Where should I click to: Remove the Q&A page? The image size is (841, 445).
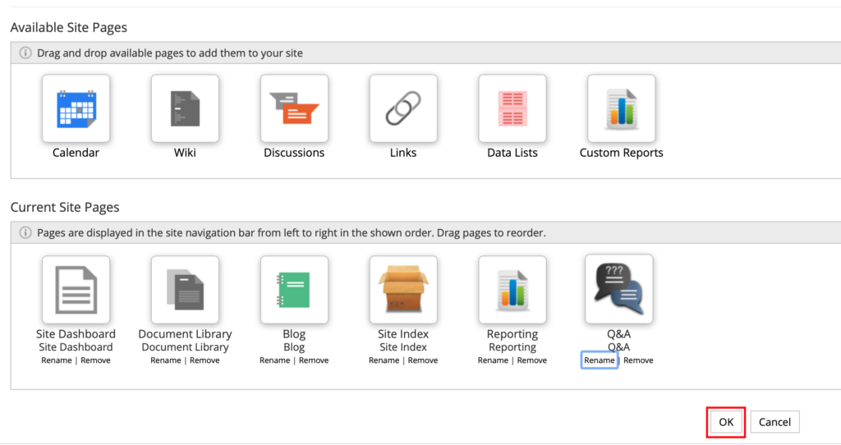pyautogui.click(x=639, y=360)
